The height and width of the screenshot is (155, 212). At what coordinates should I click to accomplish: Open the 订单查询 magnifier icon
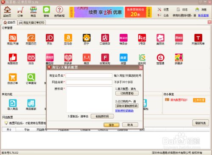coord(31,79)
